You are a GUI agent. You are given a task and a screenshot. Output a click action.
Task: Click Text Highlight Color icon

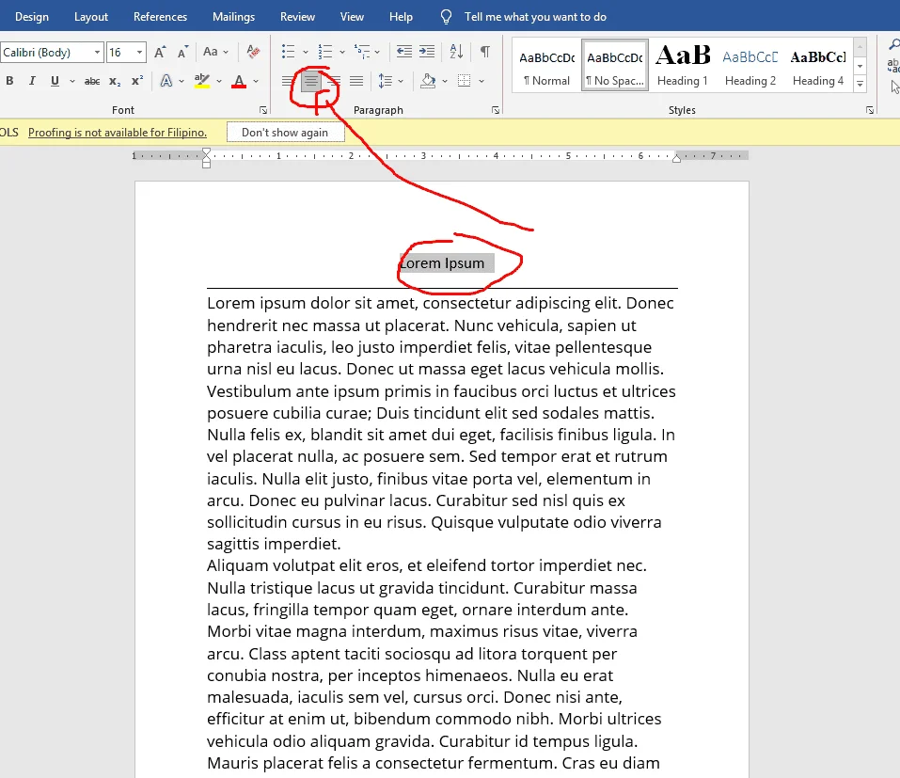[202, 81]
